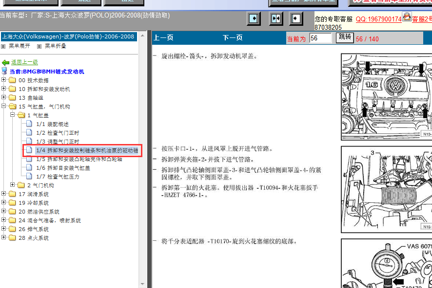
Task: Click the left-arrow panel layout icon
Action: 296,18
